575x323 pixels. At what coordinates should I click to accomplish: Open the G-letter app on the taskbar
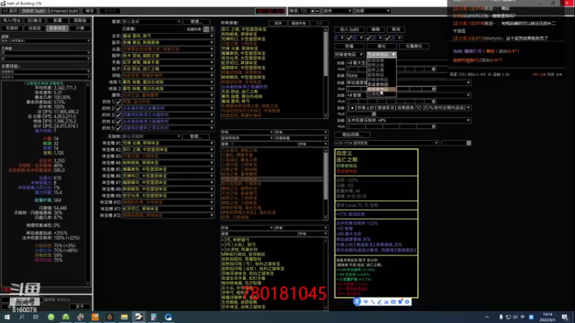[x=110, y=317]
